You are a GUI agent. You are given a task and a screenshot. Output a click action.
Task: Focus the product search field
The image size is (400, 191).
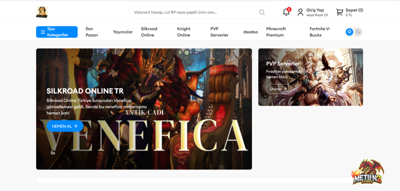tap(200, 12)
